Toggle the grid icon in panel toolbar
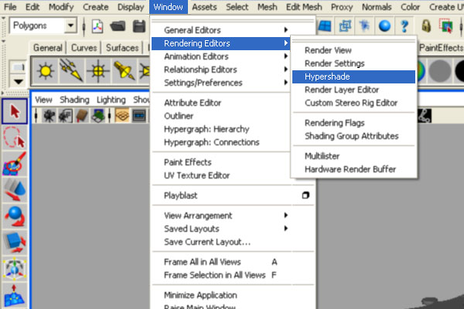464x309 pixels. pos(122,116)
